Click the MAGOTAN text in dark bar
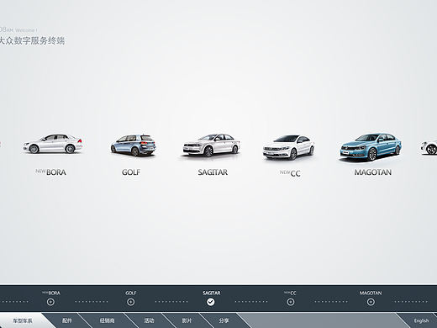 371,293
